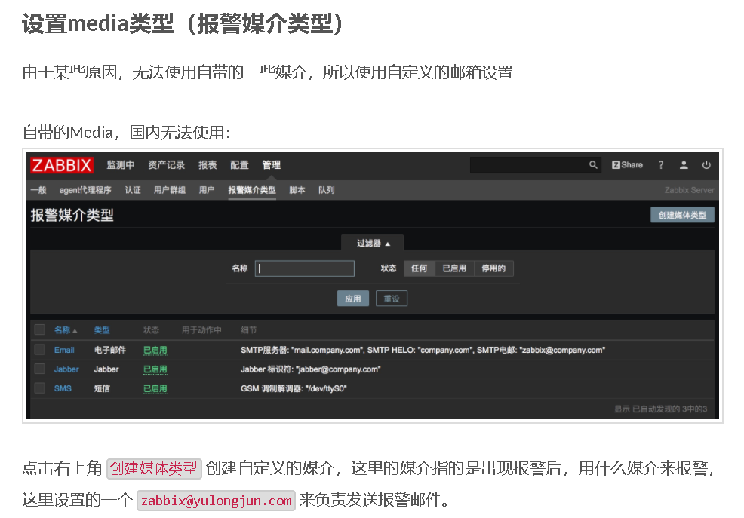Switch to the 用户 submenu tab
This screenshot has height=518, width=744.
[207, 190]
